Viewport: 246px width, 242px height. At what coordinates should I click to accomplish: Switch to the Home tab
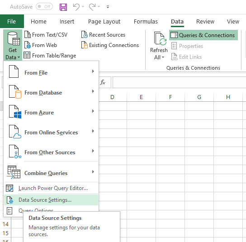[38, 22]
